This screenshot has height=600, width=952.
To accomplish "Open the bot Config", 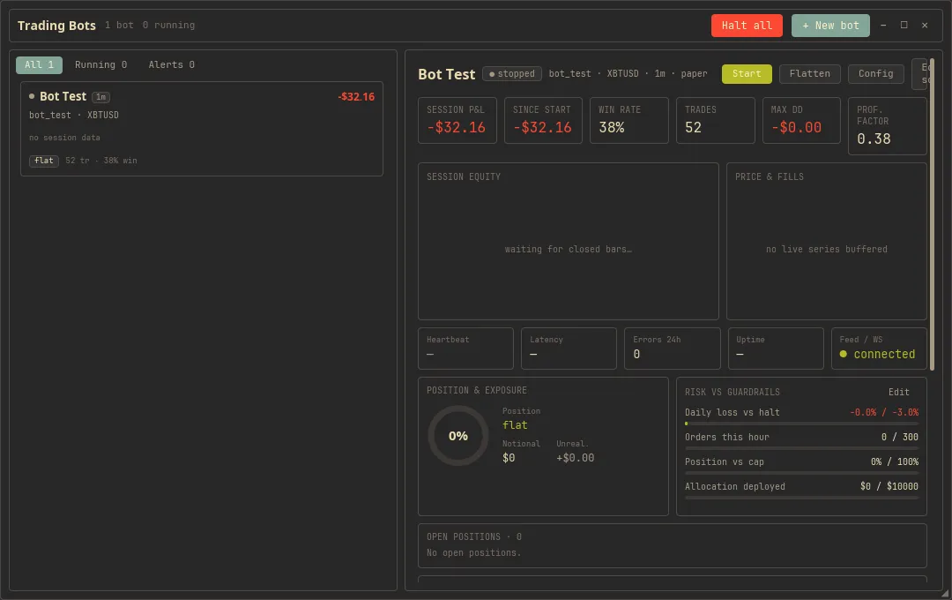I will pyautogui.click(x=875, y=73).
